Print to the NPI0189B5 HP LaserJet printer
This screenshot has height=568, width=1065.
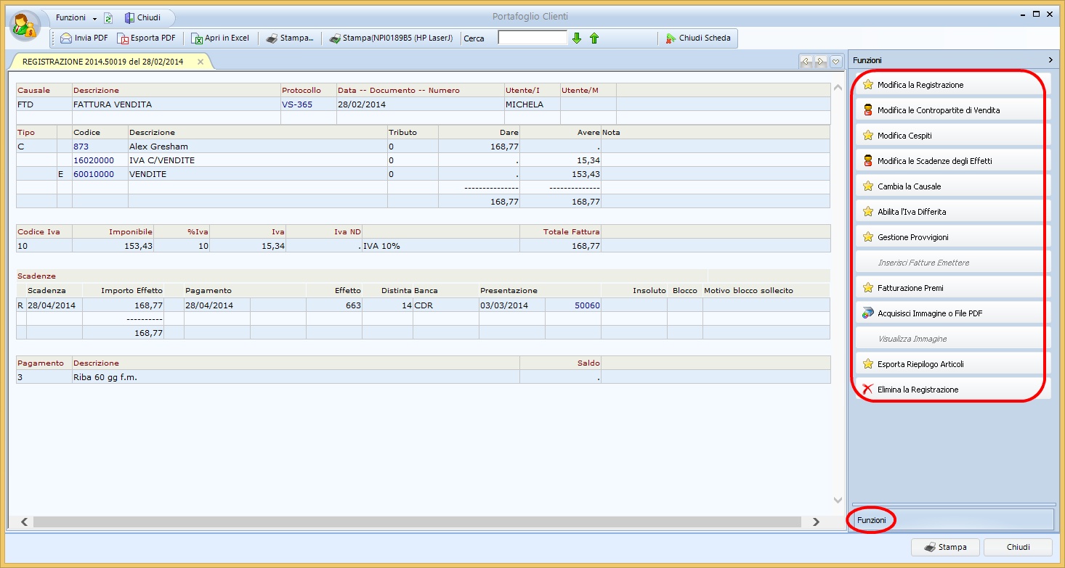click(x=335, y=38)
